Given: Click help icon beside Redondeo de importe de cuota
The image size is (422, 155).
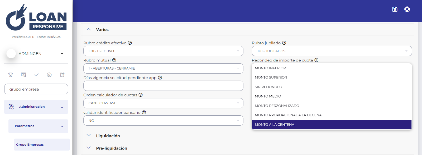Looking at the screenshot, I should click(316, 60).
